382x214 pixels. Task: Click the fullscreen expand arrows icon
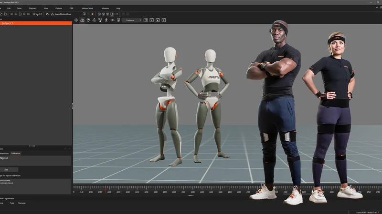pos(117,14)
